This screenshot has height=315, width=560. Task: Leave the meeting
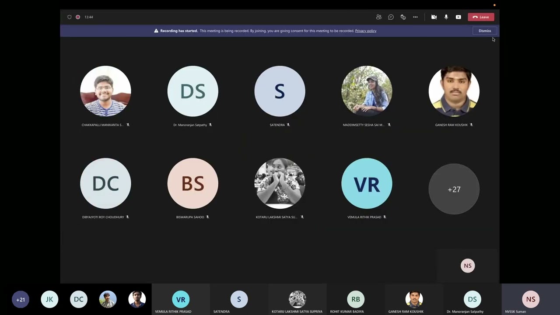tap(481, 17)
